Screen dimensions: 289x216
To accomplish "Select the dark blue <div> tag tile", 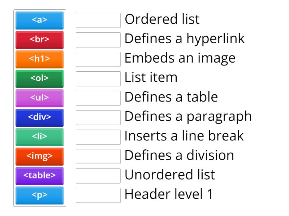I will point(39,118).
